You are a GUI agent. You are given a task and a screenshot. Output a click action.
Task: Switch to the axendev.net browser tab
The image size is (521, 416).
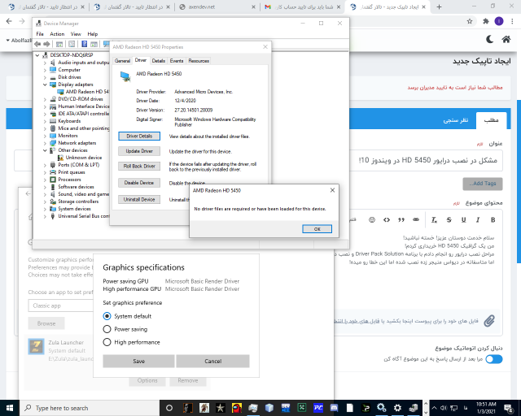coord(217,6)
